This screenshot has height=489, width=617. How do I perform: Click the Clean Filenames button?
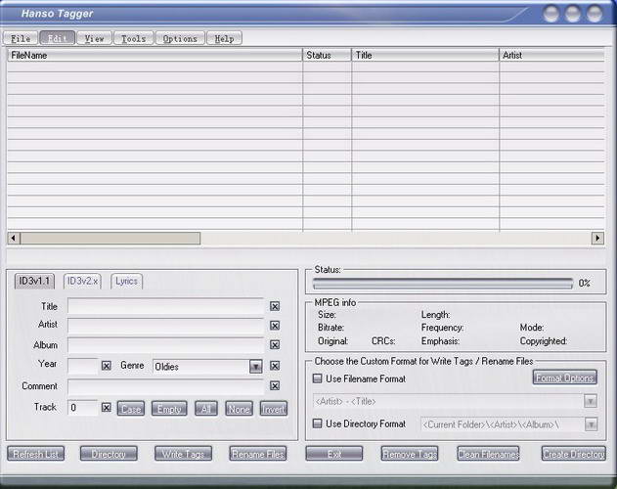(488, 454)
